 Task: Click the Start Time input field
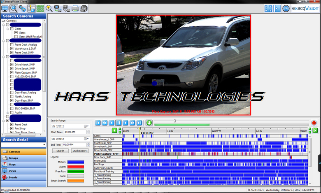pyautogui.click(x=75, y=132)
